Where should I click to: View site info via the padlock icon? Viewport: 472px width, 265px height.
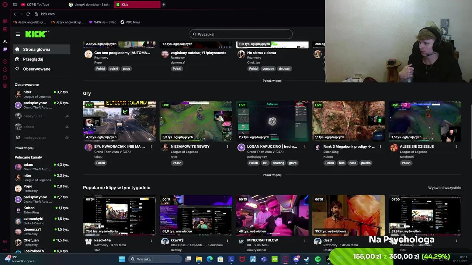tap(36, 14)
